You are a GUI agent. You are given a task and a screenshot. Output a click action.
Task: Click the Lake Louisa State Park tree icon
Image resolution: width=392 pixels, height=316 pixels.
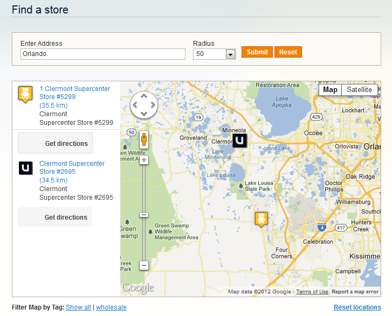(240, 186)
